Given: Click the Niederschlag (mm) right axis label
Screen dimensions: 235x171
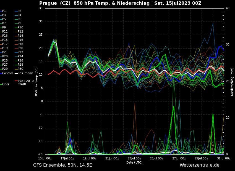Looking at the screenshot, I should (x=232, y=81).
